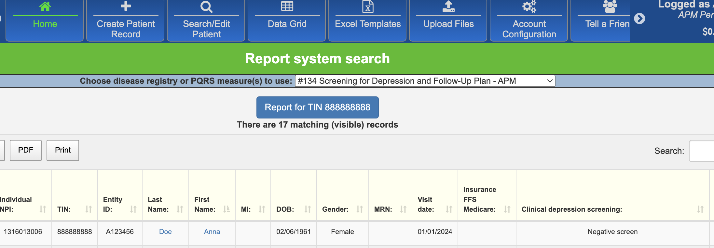
Task: Click the Create Patient Record plus icon
Action: pos(126,6)
